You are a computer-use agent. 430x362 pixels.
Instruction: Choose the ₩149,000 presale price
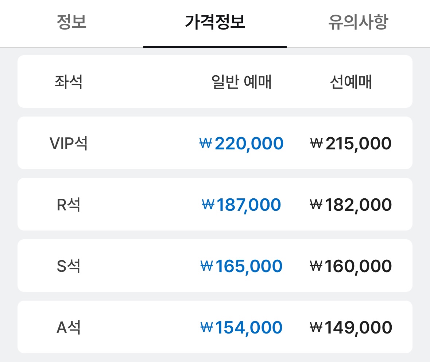[x=350, y=327]
